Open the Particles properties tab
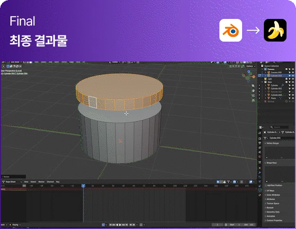Screen dimensions: 296x229 (x=260, y=177)
